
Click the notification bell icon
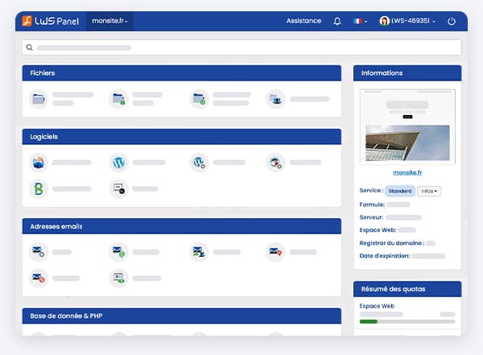click(337, 21)
